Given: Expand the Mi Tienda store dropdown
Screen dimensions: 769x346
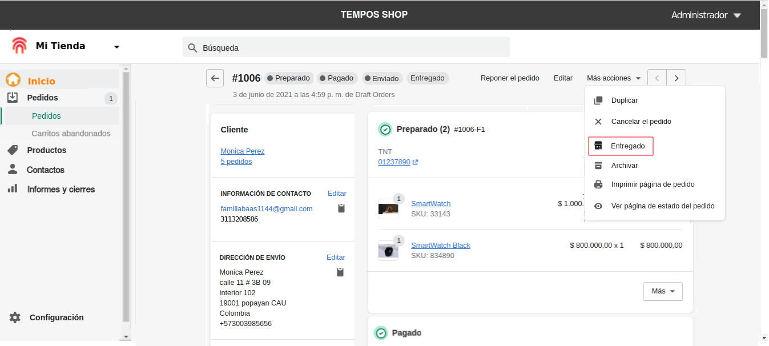Looking at the screenshot, I should coord(116,47).
